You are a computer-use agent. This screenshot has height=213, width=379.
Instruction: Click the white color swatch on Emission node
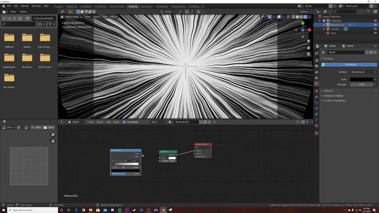pos(172,158)
